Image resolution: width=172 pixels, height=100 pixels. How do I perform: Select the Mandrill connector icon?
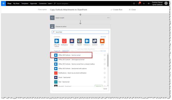(x=79, y=41)
